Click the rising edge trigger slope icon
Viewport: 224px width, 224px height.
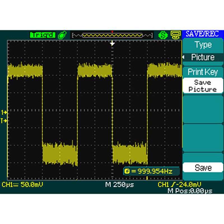(173, 185)
